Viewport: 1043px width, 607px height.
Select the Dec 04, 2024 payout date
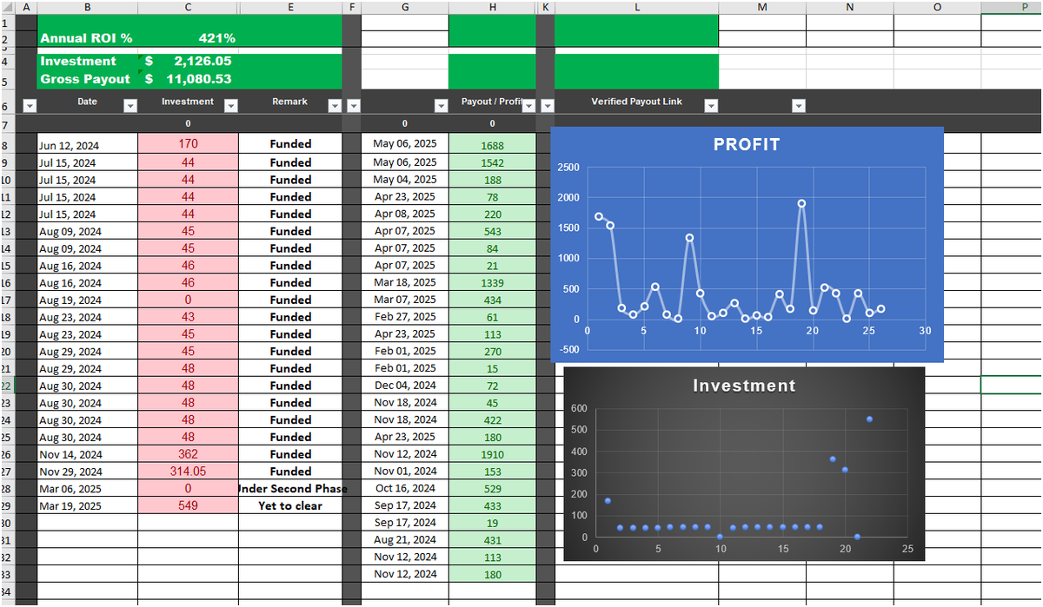click(x=405, y=386)
